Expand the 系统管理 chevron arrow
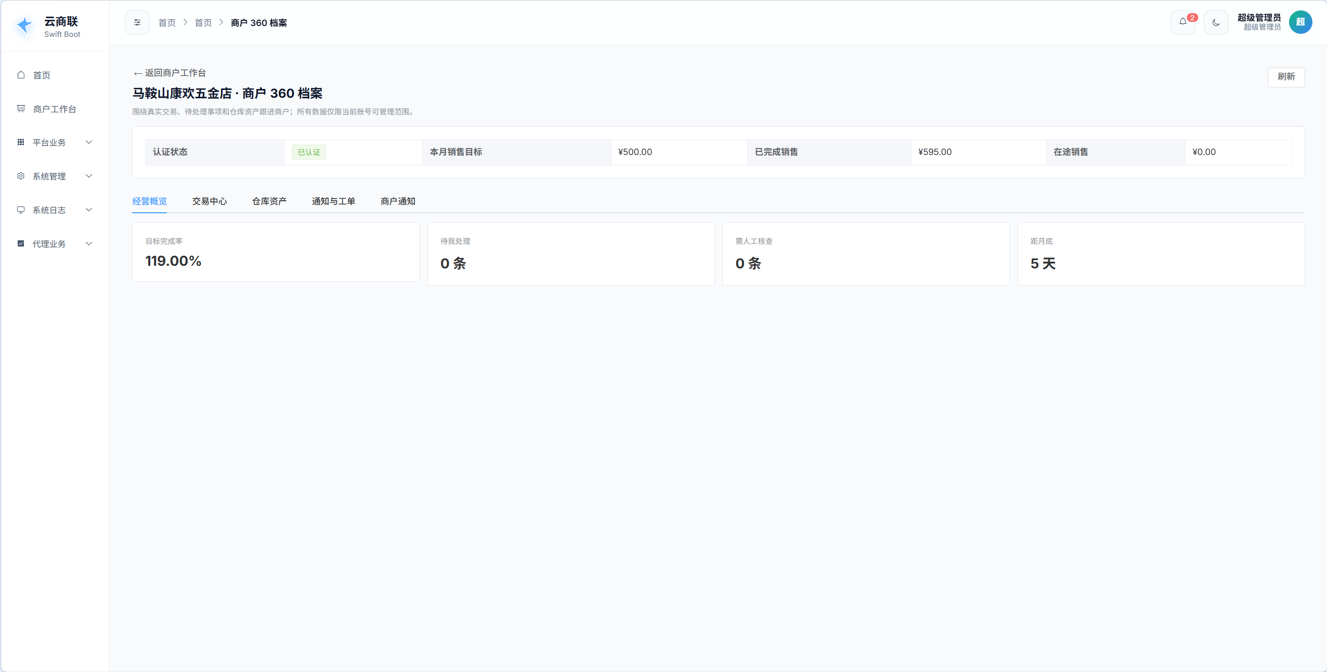1327x672 pixels. 89,176
